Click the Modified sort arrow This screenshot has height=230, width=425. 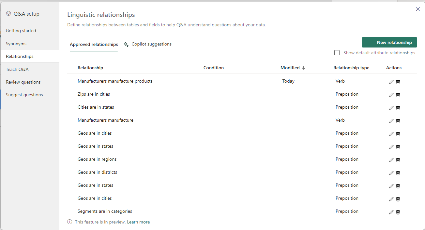point(304,68)
